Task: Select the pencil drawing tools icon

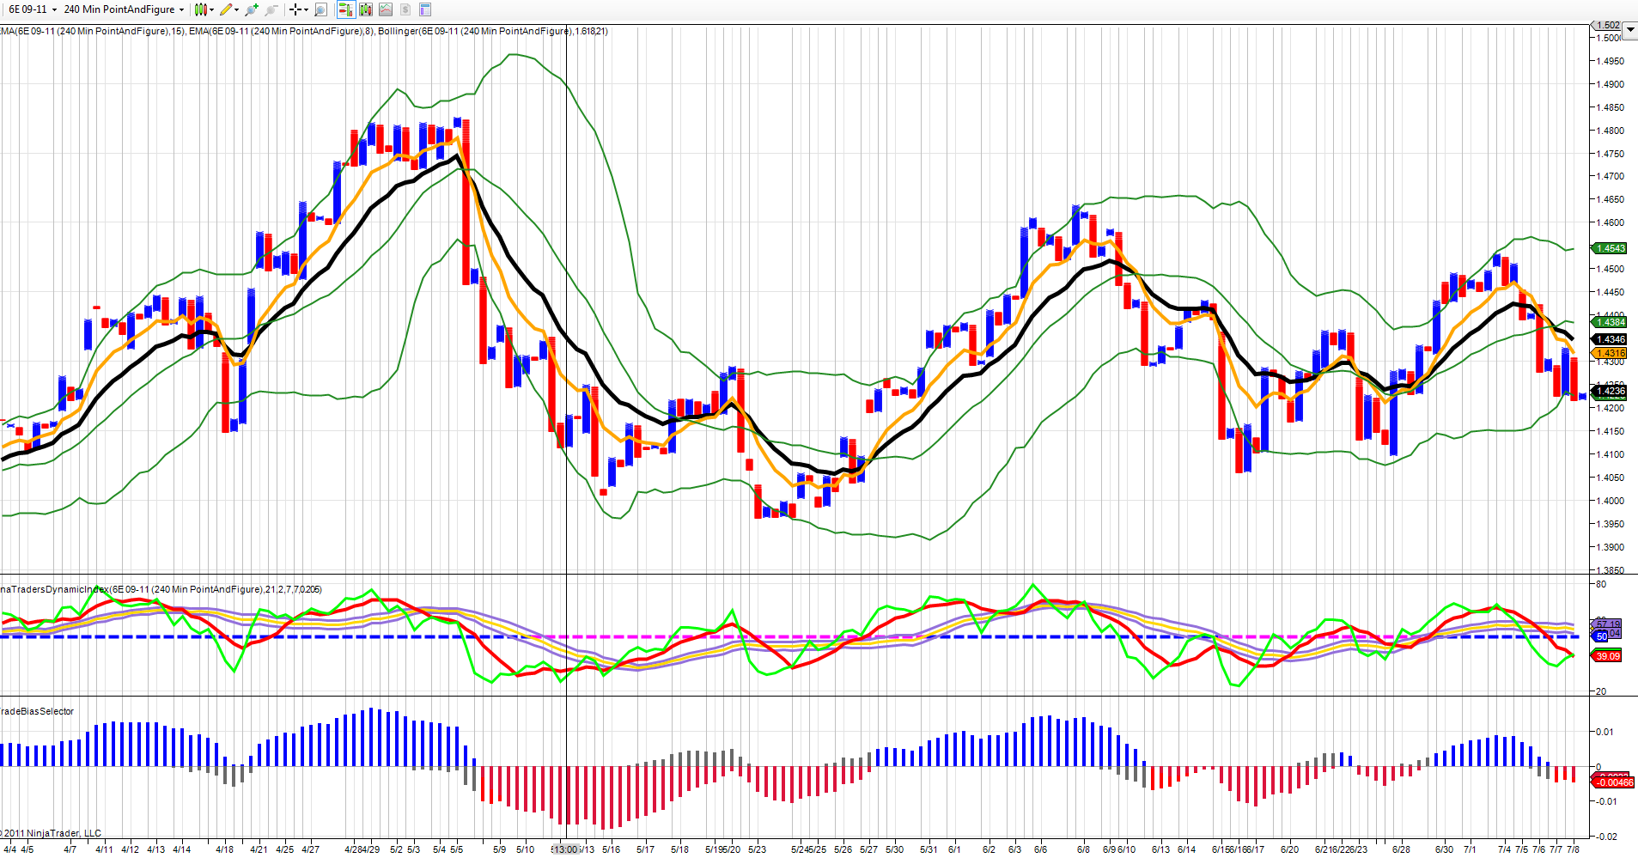Action: [226, 9]
